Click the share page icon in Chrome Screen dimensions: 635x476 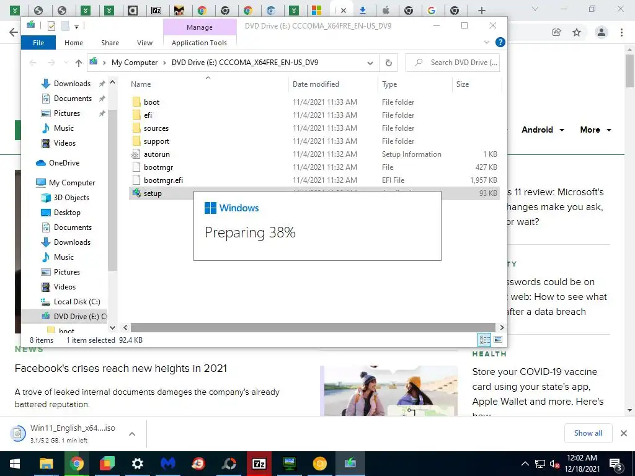pyautogui.click(x=557, y=32)
